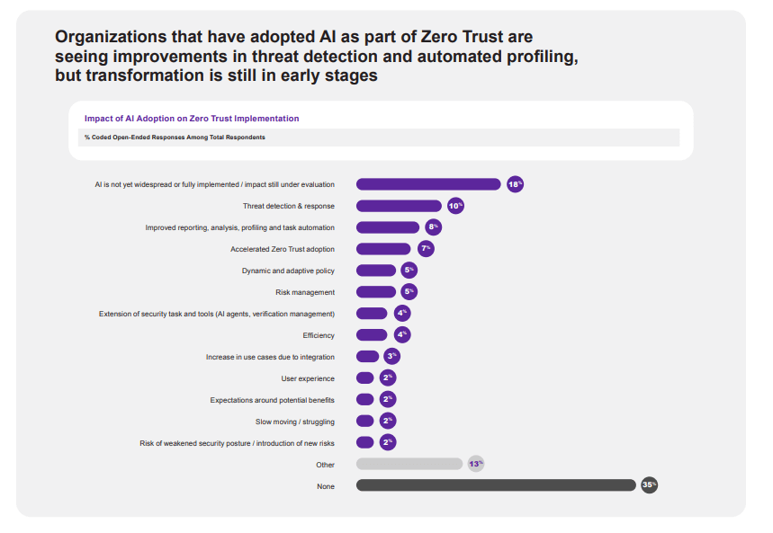The height and width of the screenshot is (533, 773).
Task: Click the 13% badge next to Other
Action: coord(476,464)
